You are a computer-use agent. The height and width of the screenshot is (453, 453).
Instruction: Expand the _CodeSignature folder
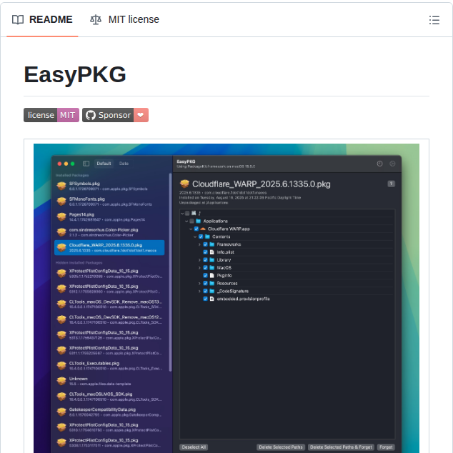point(199,292)
